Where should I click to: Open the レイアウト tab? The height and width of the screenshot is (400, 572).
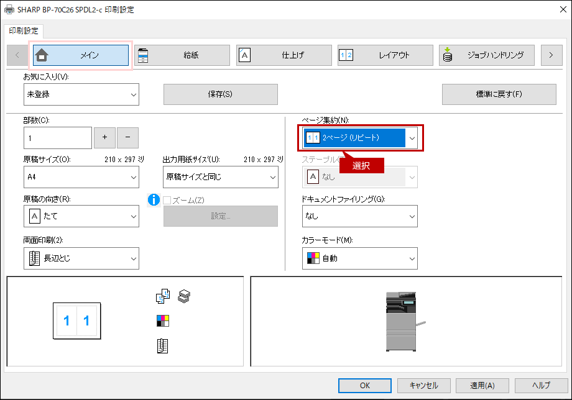pyautogui.click(x=385, y=55)
